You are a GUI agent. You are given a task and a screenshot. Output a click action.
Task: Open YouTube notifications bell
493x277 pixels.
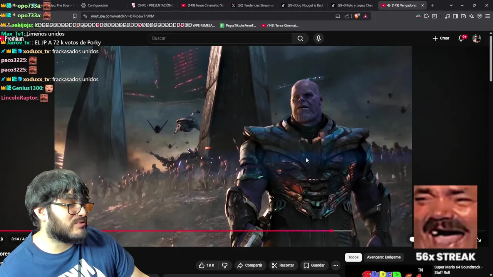coord(461,38)
